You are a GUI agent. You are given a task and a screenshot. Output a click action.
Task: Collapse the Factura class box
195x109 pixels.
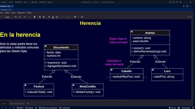click(25, 85)
